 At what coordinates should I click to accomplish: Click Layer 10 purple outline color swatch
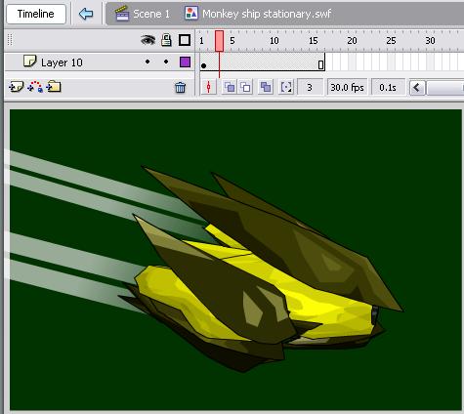point(185,62)
